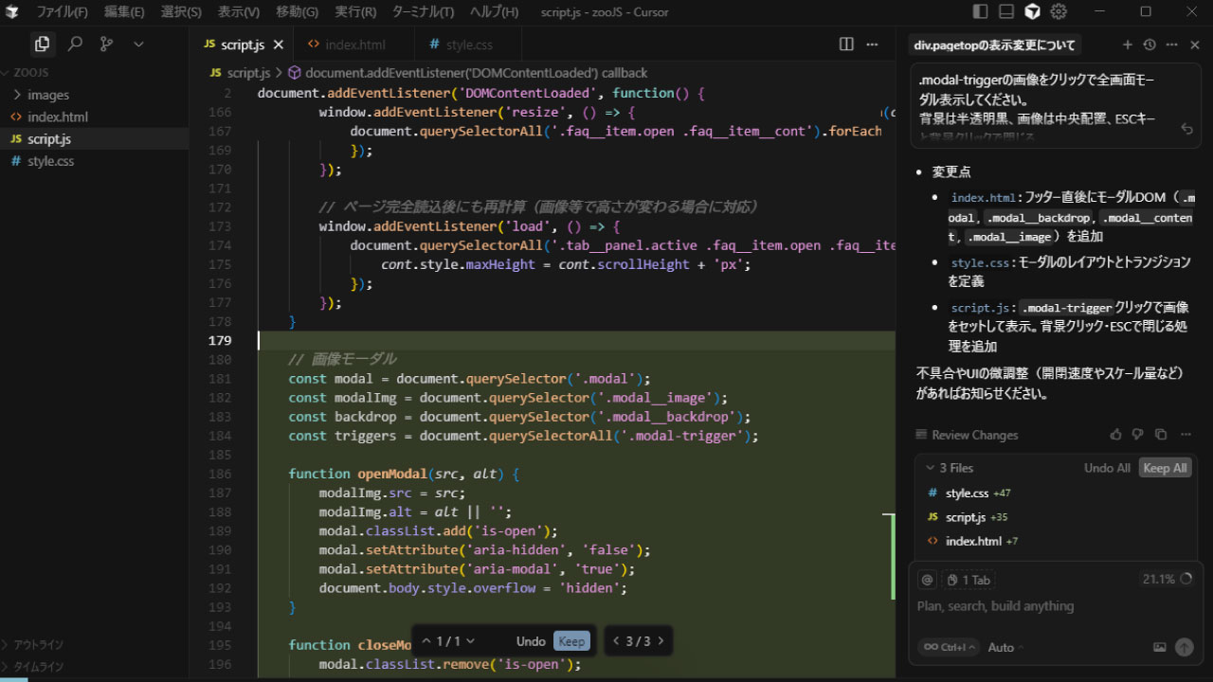This screenshot has width=1213, height=682.
Task: Open the 移動(G) menu
Action: pos(297,12)
